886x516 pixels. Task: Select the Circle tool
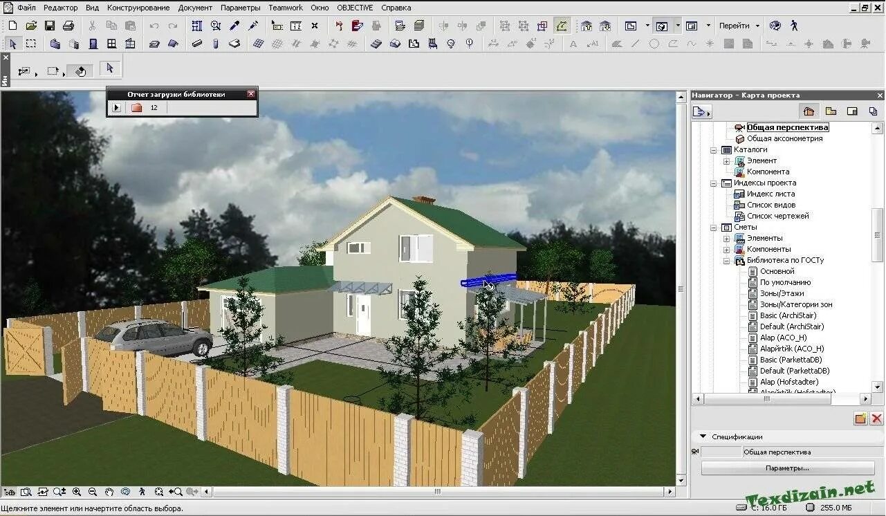click(654, 44)
